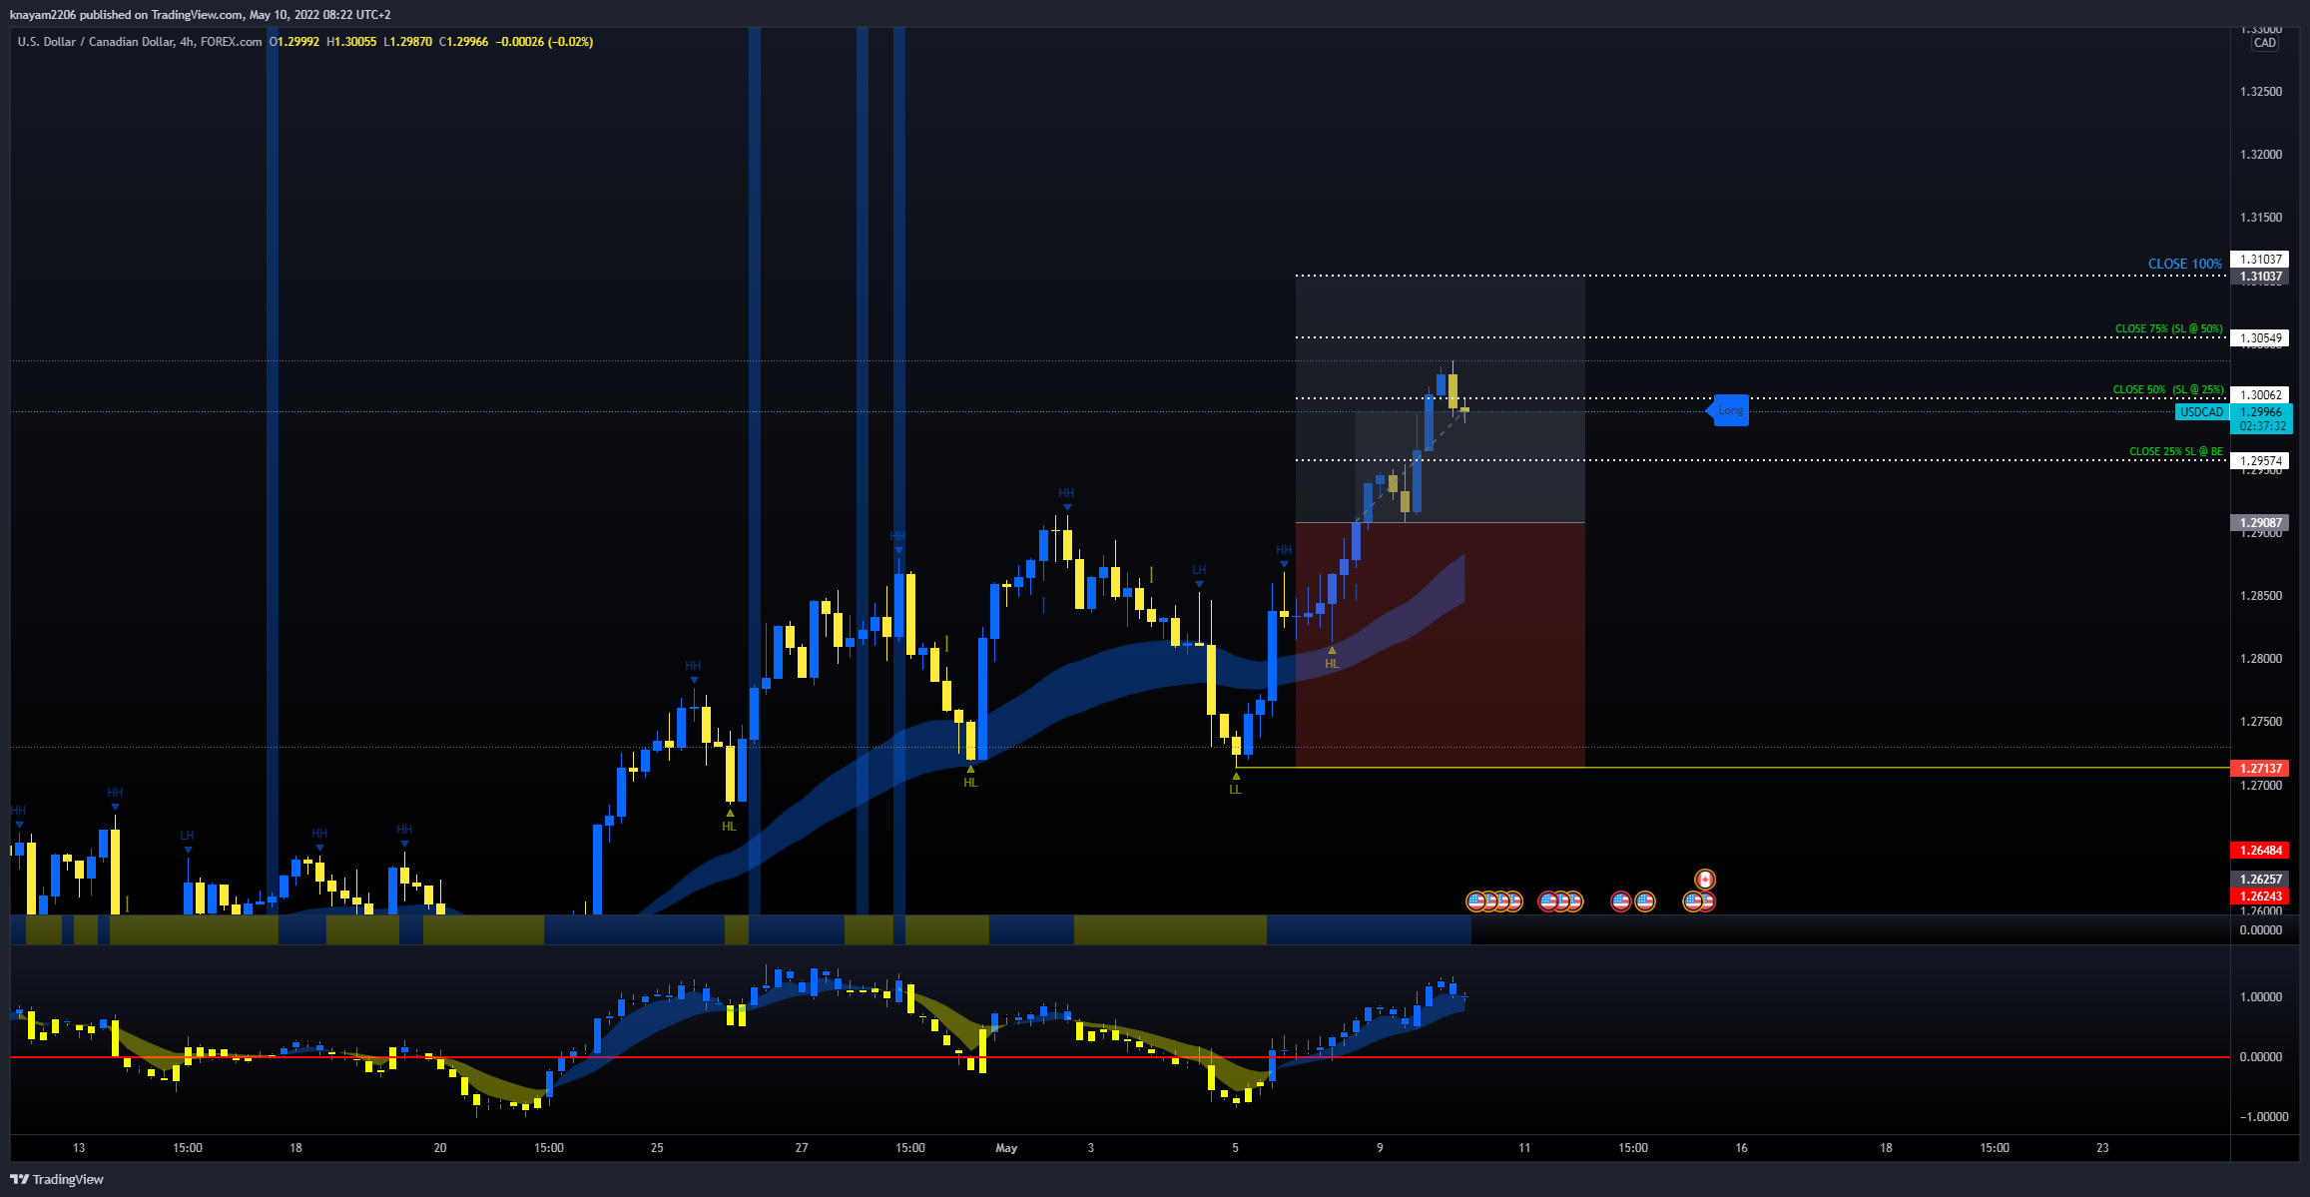Click the May label on the time axis
The width and height of the screenshot is (2310, 1197).
click(x=1006, y=1148)
